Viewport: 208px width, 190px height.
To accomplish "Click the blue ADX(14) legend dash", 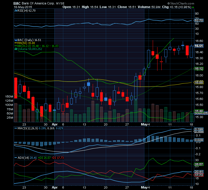I will point(16,158).
